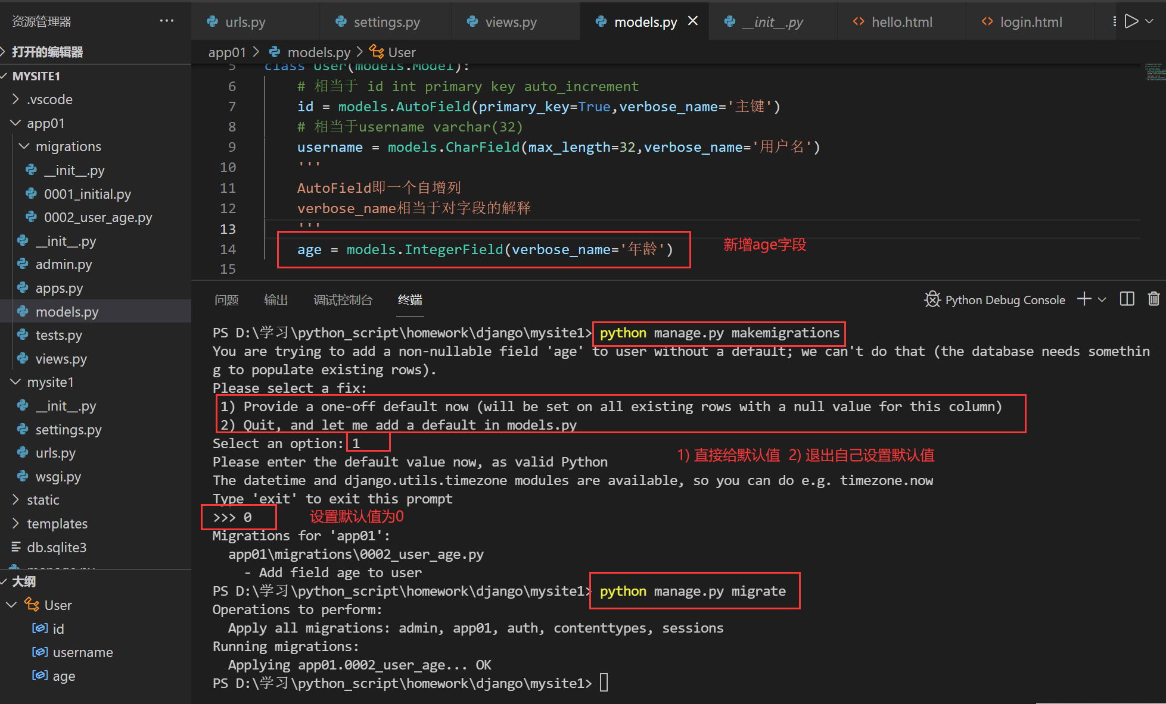This screenshot has height=704, width=1166.
Task: Open the terminal launch profile dropdown
Action: pos(1102,299)
